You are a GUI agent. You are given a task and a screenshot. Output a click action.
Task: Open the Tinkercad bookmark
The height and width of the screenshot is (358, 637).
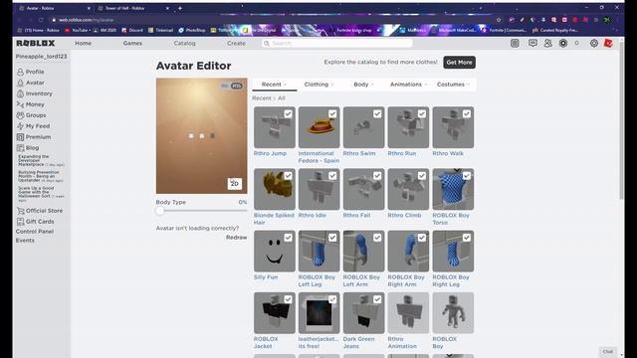[160, 30]
